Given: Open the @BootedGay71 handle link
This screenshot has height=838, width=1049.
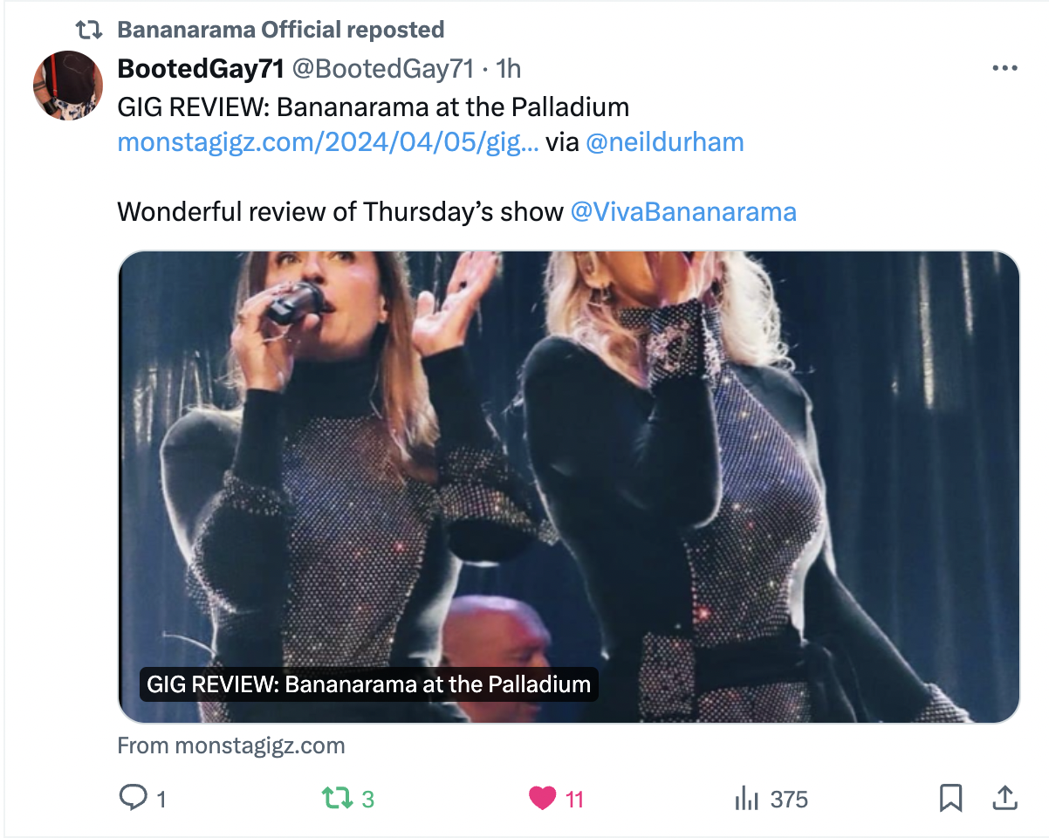Looking at the screenshot, I should coord(382,69).
